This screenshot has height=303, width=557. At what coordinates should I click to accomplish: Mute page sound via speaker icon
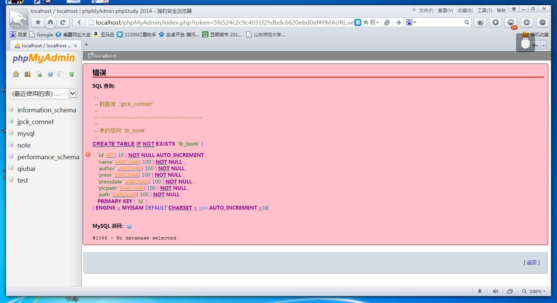pos(495,291)
